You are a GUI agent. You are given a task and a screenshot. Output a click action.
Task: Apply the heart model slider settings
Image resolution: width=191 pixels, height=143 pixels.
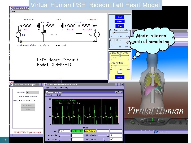coord(120,77)
